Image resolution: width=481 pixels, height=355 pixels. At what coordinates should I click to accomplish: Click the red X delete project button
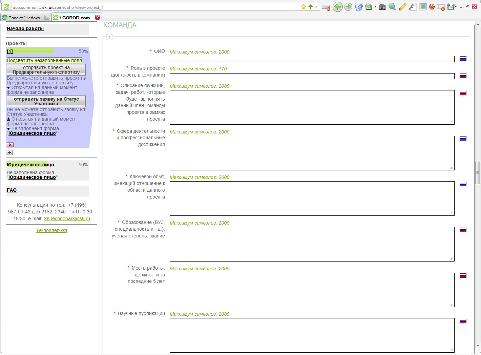pos(10,145)
